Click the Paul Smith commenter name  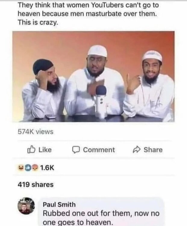pos(59,205)
